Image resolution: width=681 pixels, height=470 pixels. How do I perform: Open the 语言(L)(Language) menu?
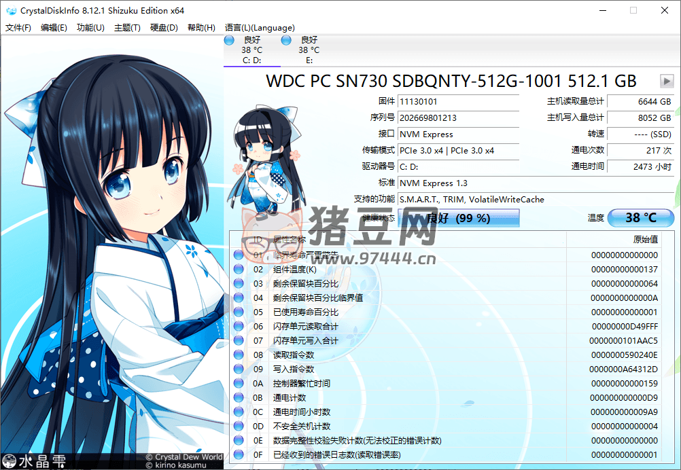tap(260, 28)
